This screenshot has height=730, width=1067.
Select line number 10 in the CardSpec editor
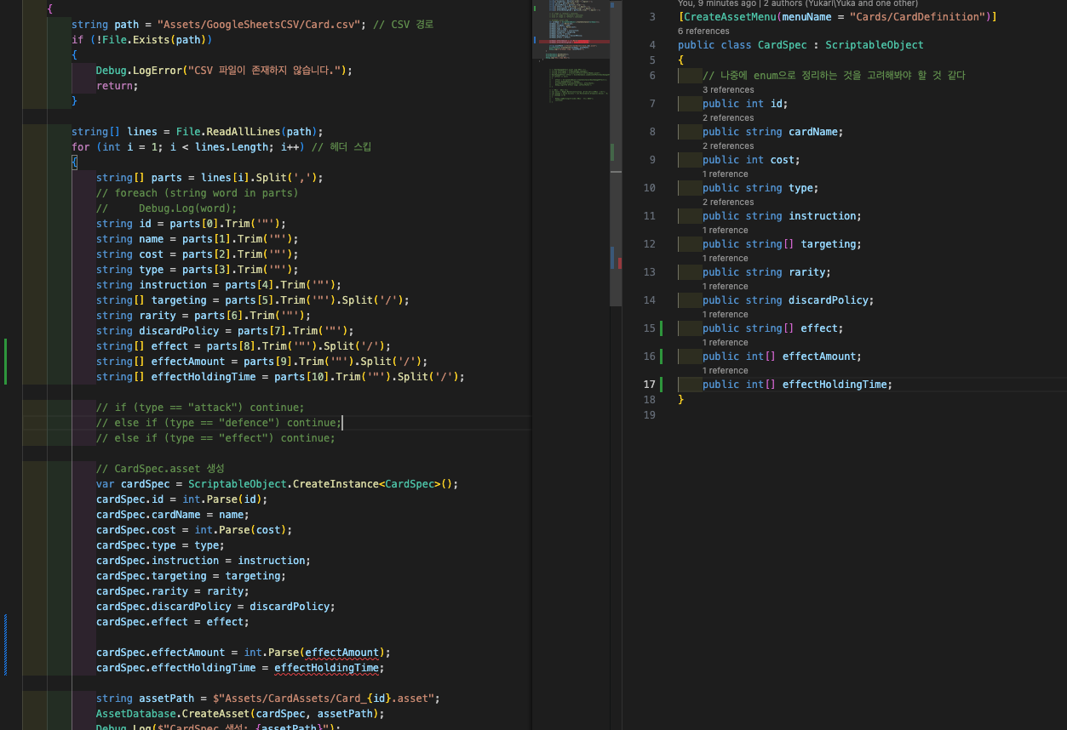(x=650, y=188)
